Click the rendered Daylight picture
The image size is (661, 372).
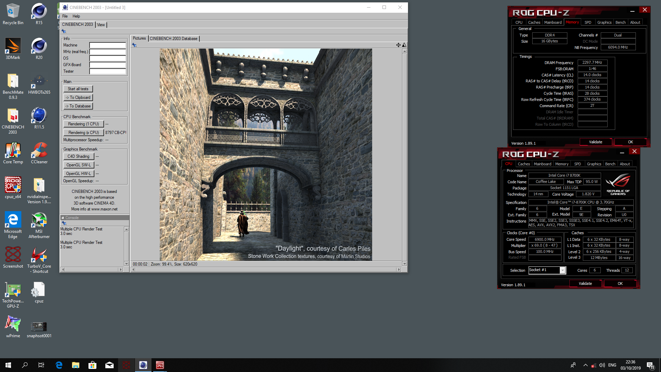(265, 155)
